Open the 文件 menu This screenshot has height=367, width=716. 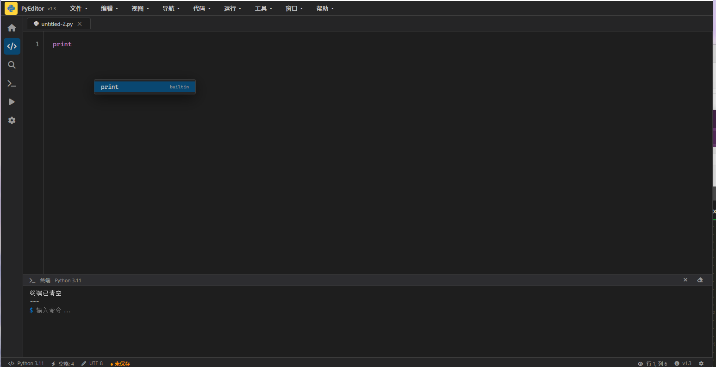click(79, 8)
